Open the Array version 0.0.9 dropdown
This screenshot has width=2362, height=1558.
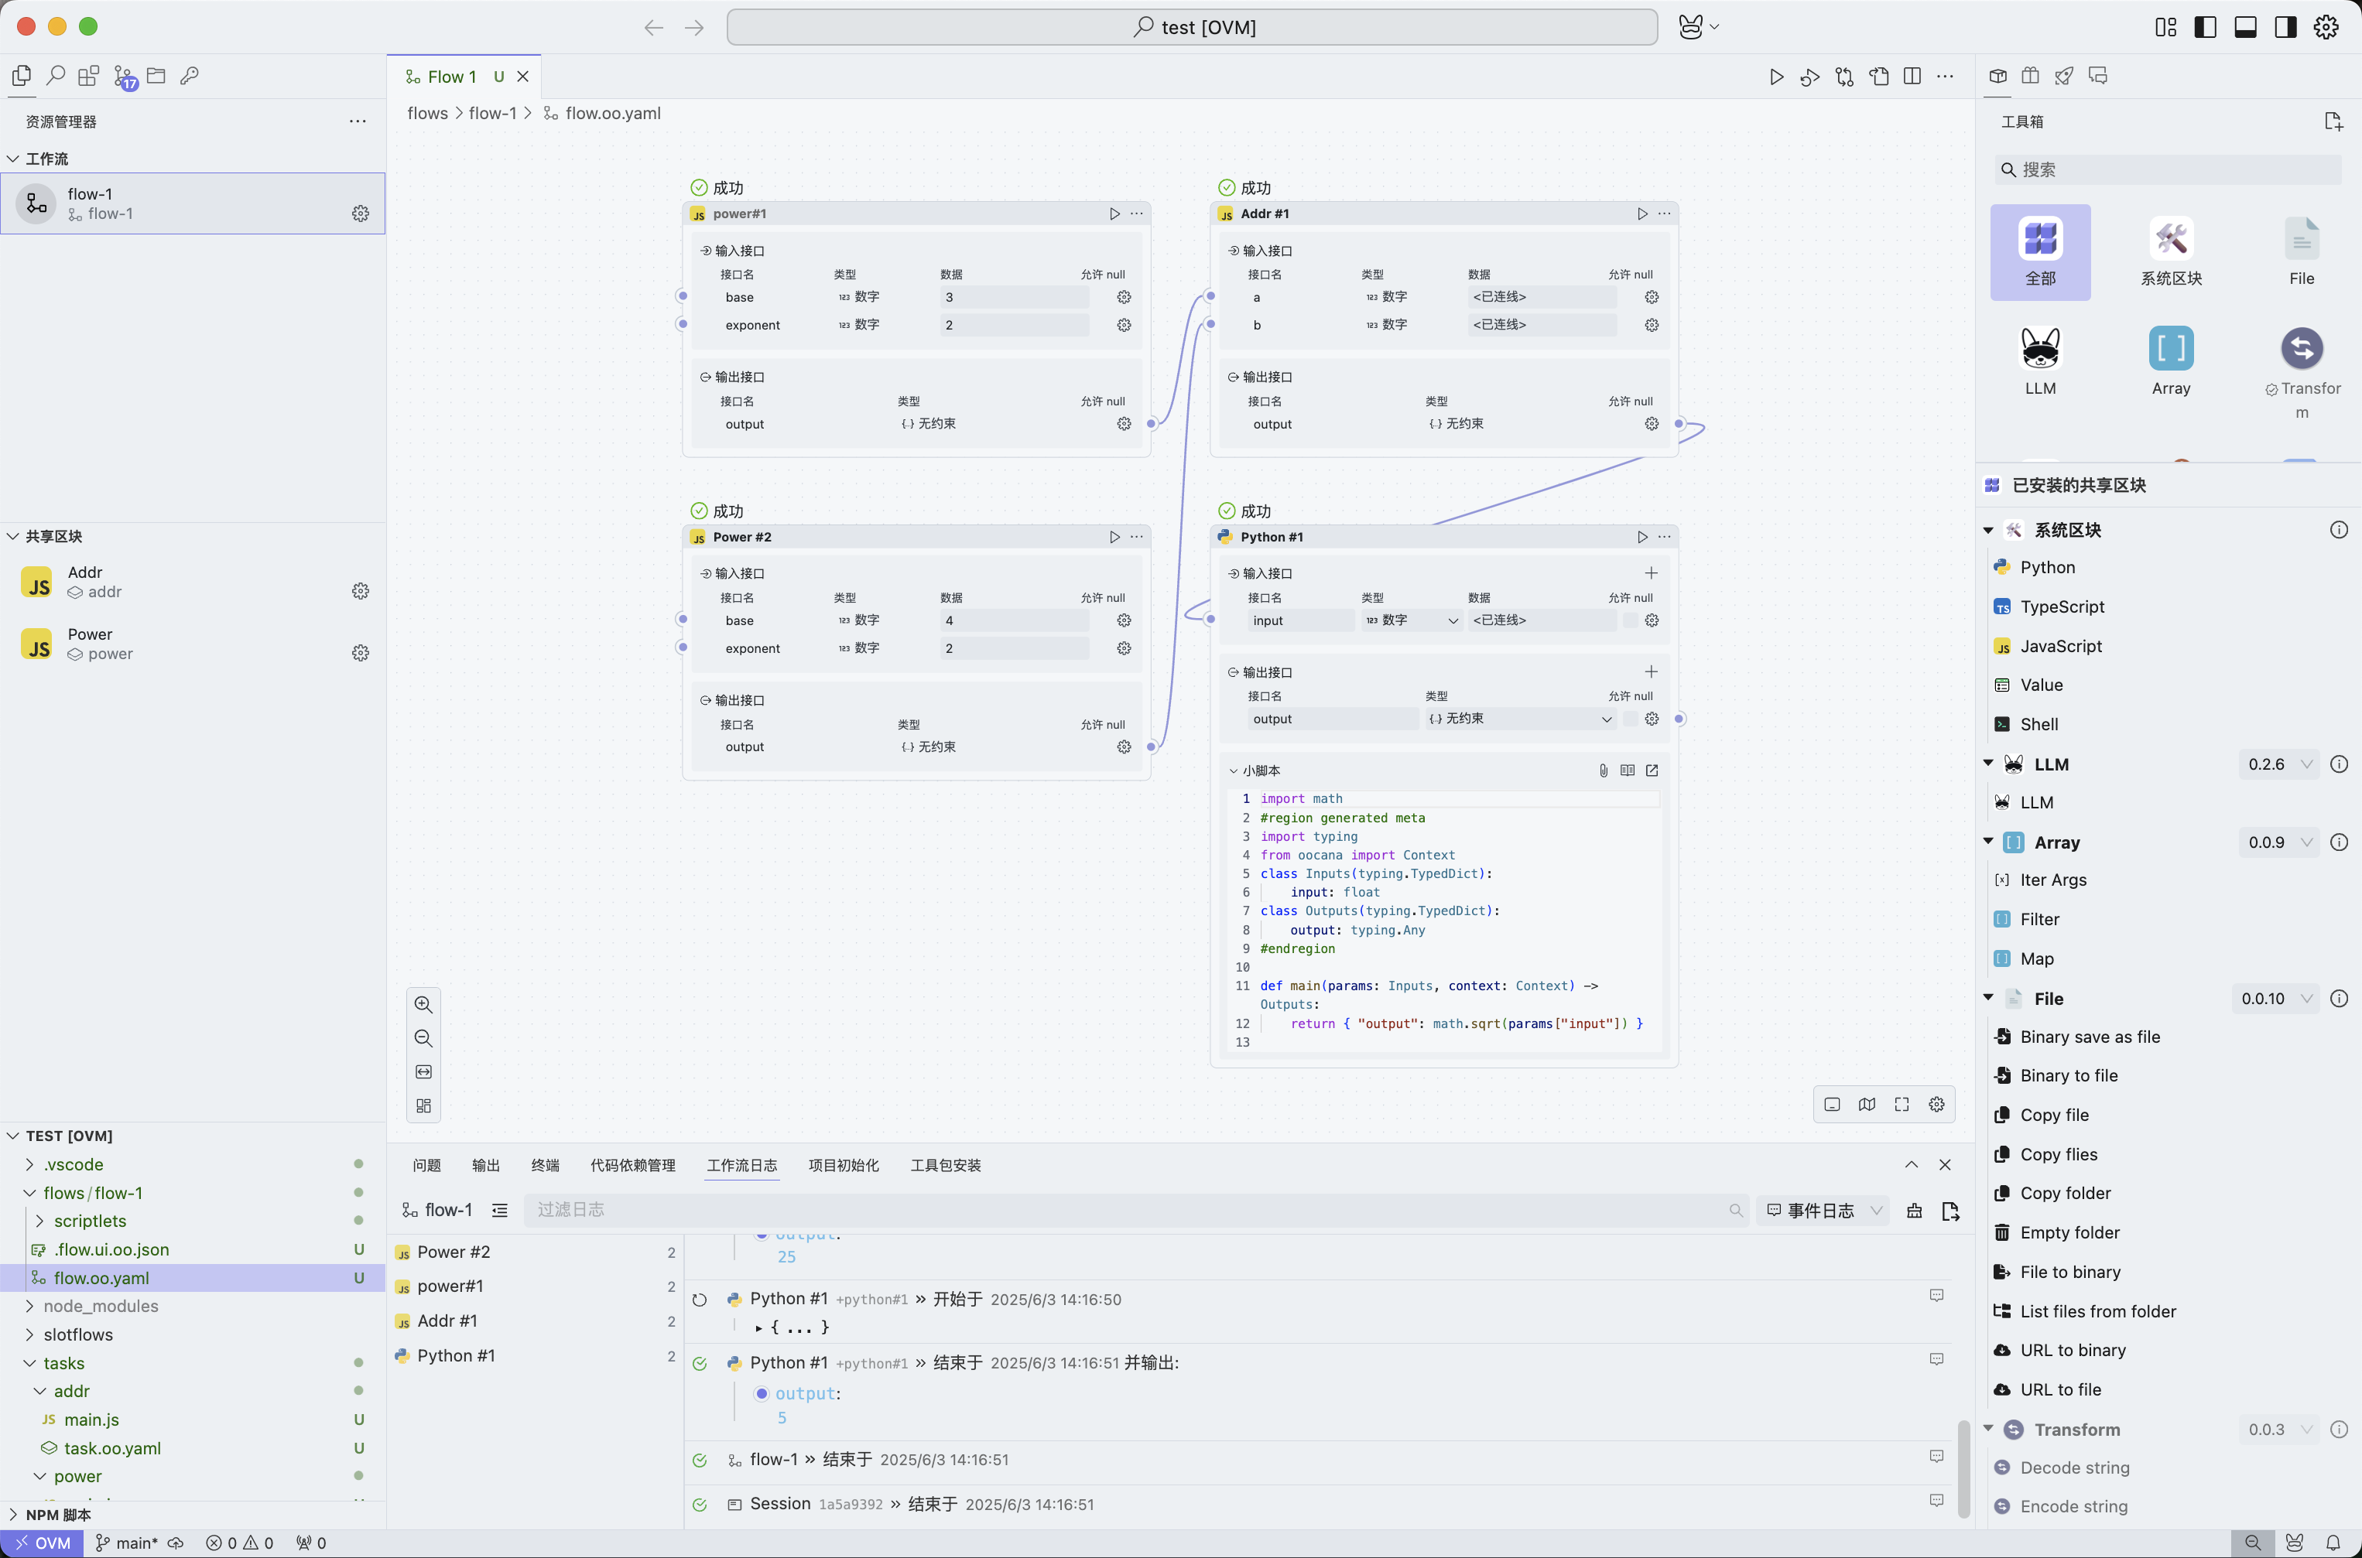pyautogui.click(x=2279, y=842)
